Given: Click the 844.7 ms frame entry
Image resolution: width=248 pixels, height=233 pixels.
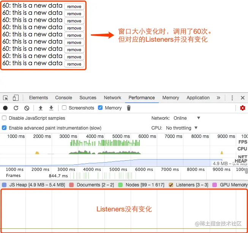Looking at the screenshot, I should point(58,176).
